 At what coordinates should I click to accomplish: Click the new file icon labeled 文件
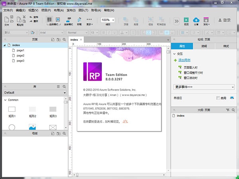click(x=6, y=19)
